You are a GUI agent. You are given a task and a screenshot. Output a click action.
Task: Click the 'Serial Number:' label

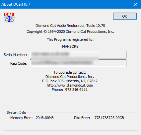pos(15,55)
